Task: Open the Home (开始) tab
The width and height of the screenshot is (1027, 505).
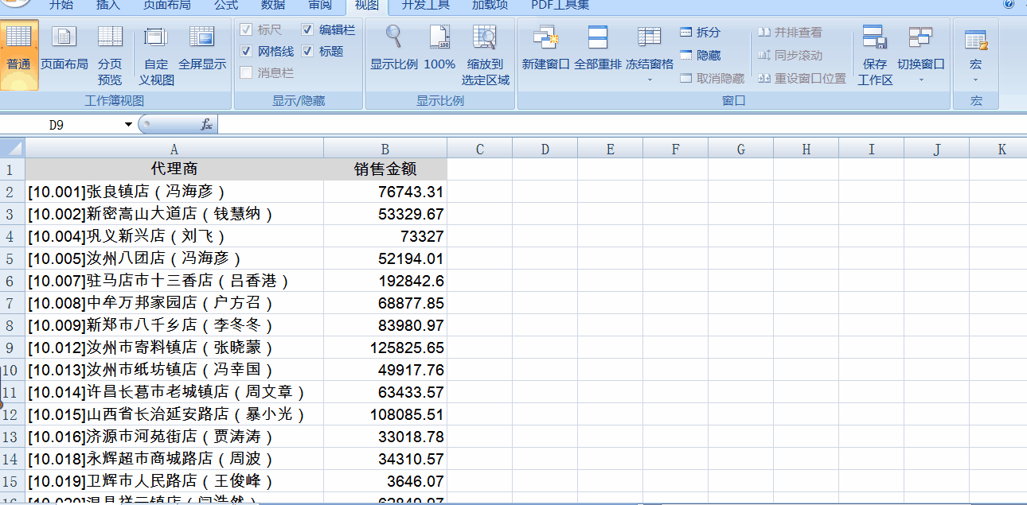Action: (x=61, y=6)
